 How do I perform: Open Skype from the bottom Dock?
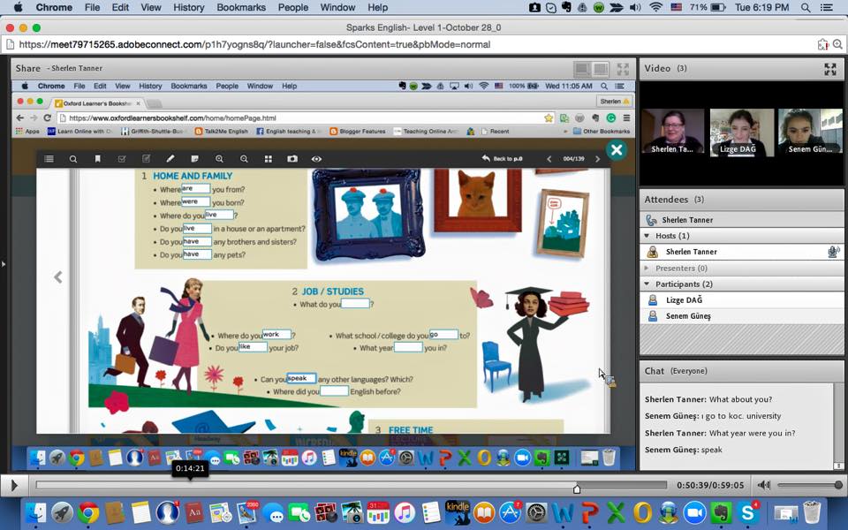(x=747, y=512)
